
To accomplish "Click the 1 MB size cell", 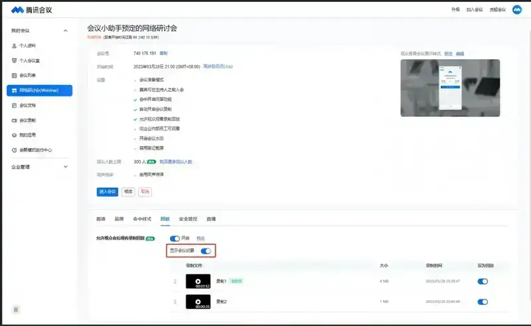I will (x=384, y=301).
